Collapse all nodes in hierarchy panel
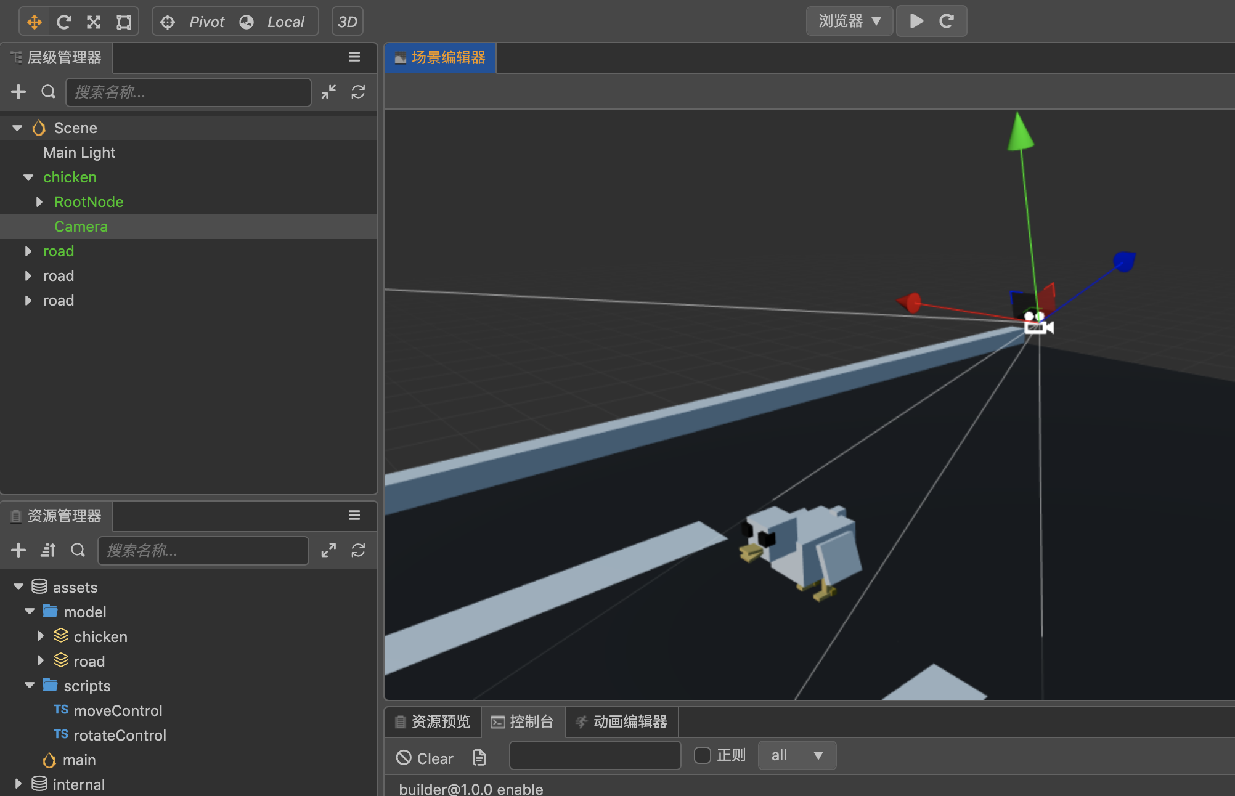The height and width of the screenshot is (796, 1235). [x=328, y=92]
